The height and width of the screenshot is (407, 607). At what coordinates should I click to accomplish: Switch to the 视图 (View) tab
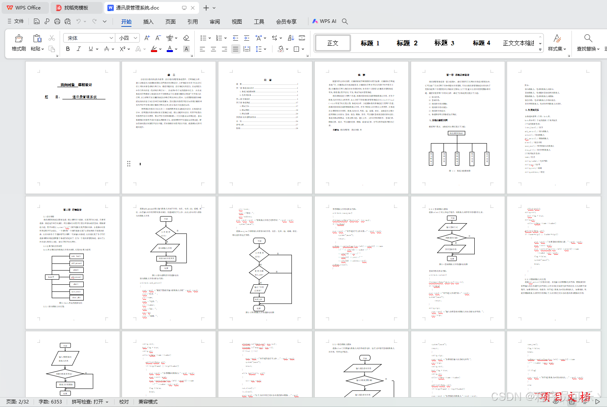[237, 22]
